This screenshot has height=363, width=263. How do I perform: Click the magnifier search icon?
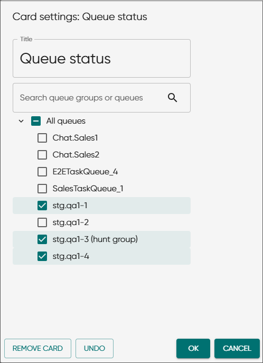pyautogui.click(x=172, y=98)
